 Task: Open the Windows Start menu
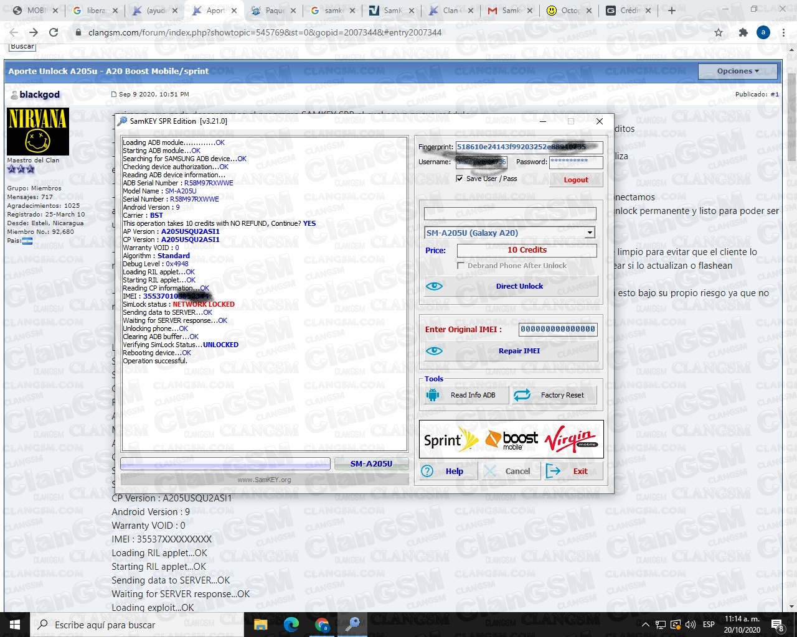(14, 624)
